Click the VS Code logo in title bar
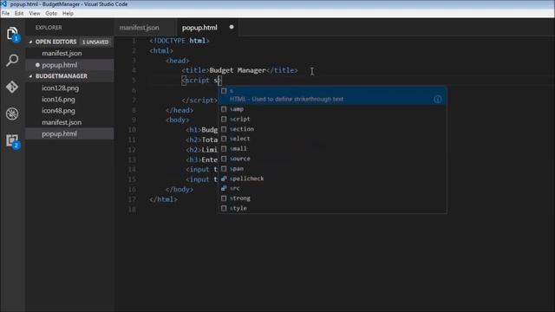 pyautogui.click(x=3, y=3)
